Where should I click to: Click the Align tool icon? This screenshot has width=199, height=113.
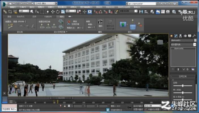click(146, 12)
